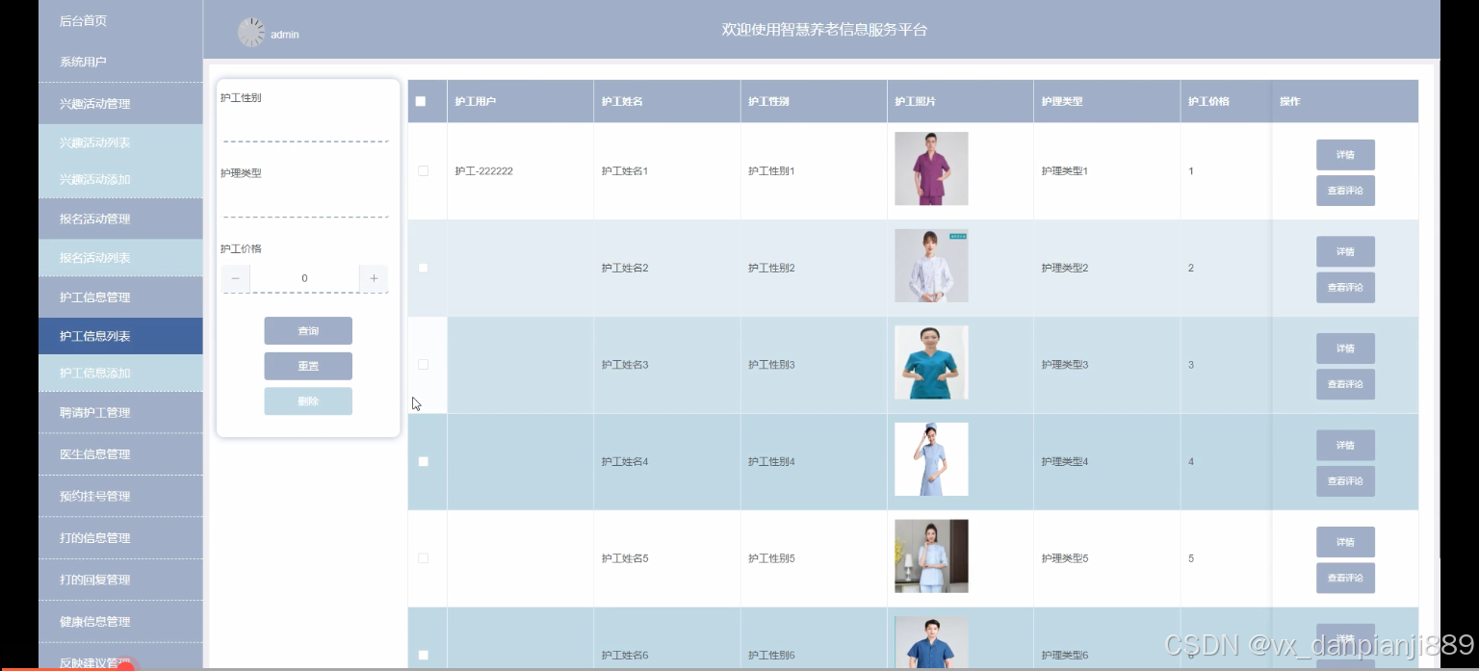This screenshot has height=671, width=1479.
Task: Click the 重置 reset button
Action: 308,366
